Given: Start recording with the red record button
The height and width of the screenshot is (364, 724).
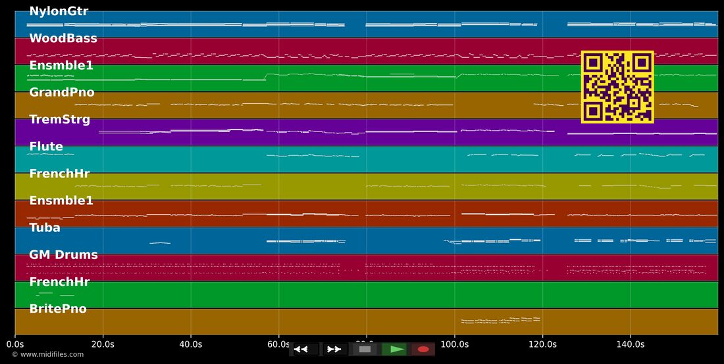Looking at the screenshot, I should 423,350.
